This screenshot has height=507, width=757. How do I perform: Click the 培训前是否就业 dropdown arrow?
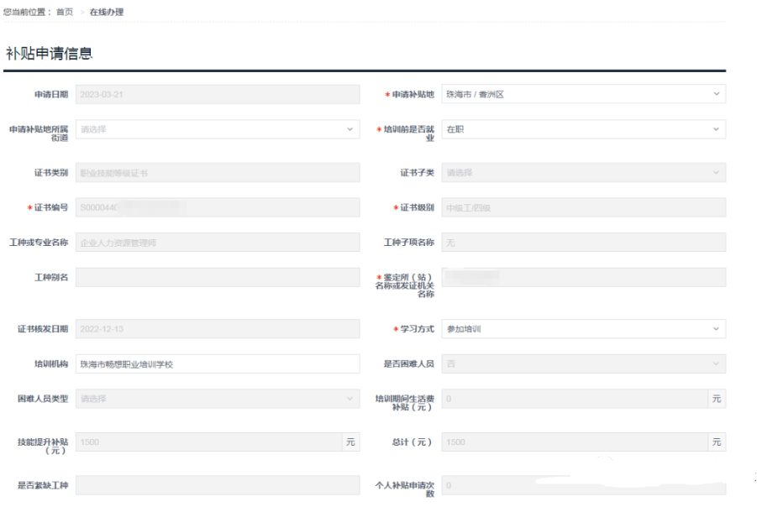pyautogui.click(x=716, y=129)
